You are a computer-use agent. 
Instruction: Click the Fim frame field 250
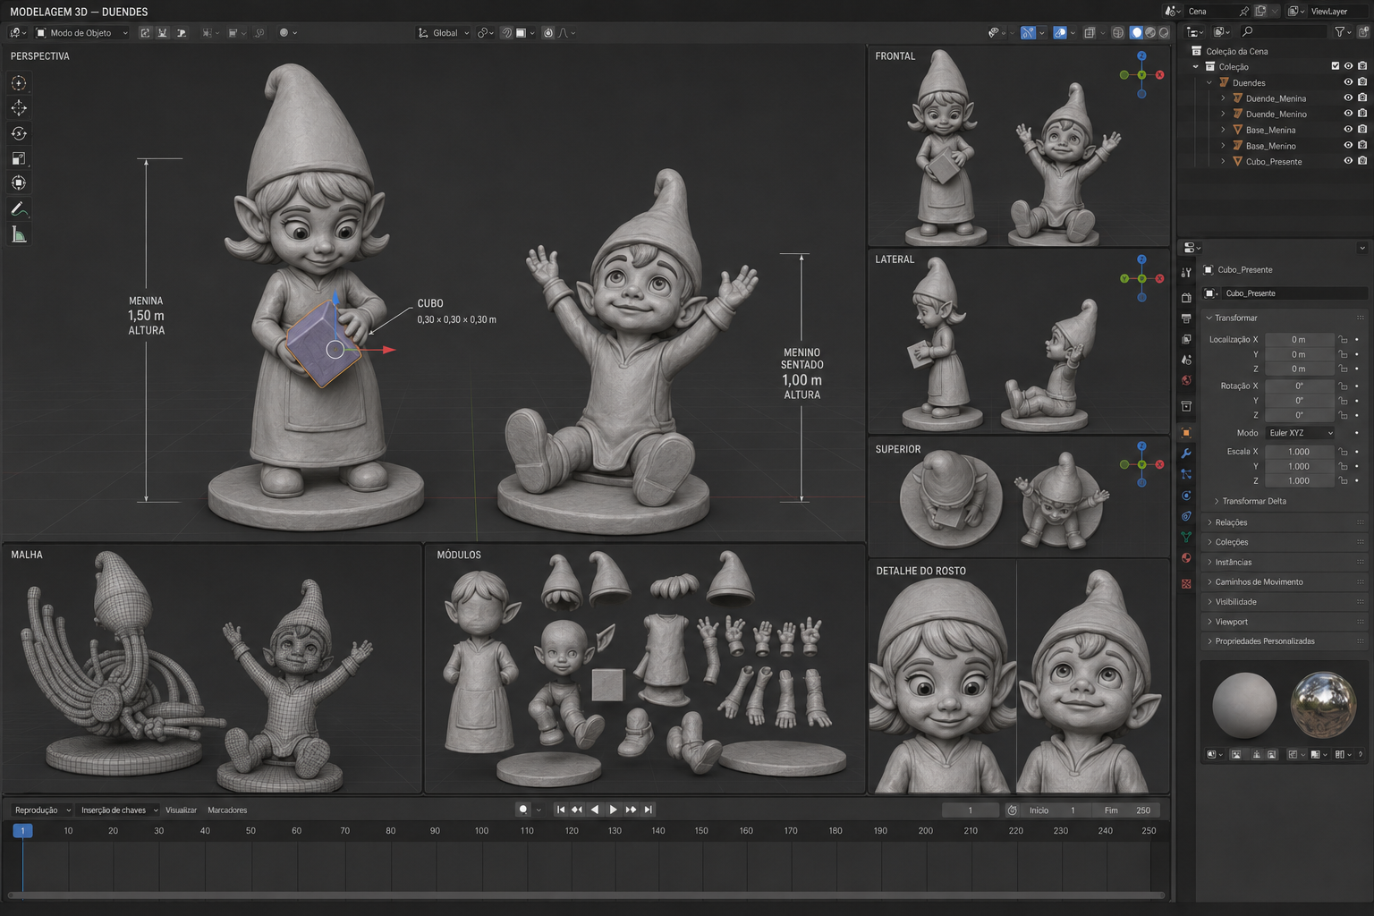[x=1127, y=810]
